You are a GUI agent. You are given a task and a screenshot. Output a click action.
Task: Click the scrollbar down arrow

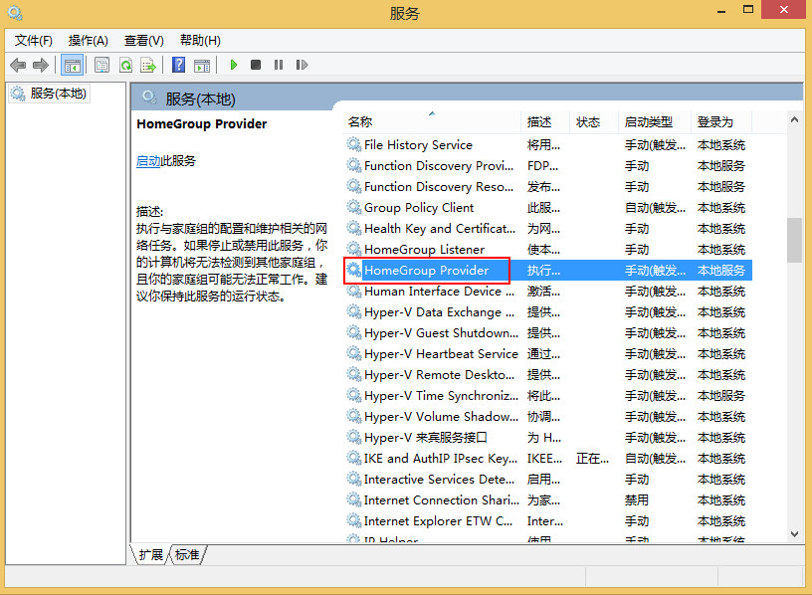pos(794,534)
